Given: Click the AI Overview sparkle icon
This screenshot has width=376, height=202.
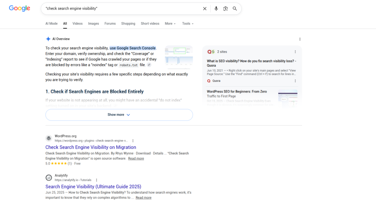Looking at the screenshot, I should (x=48, y=39).
